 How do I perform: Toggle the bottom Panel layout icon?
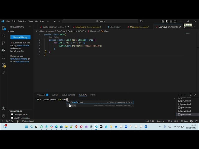[x=171, y=21]
